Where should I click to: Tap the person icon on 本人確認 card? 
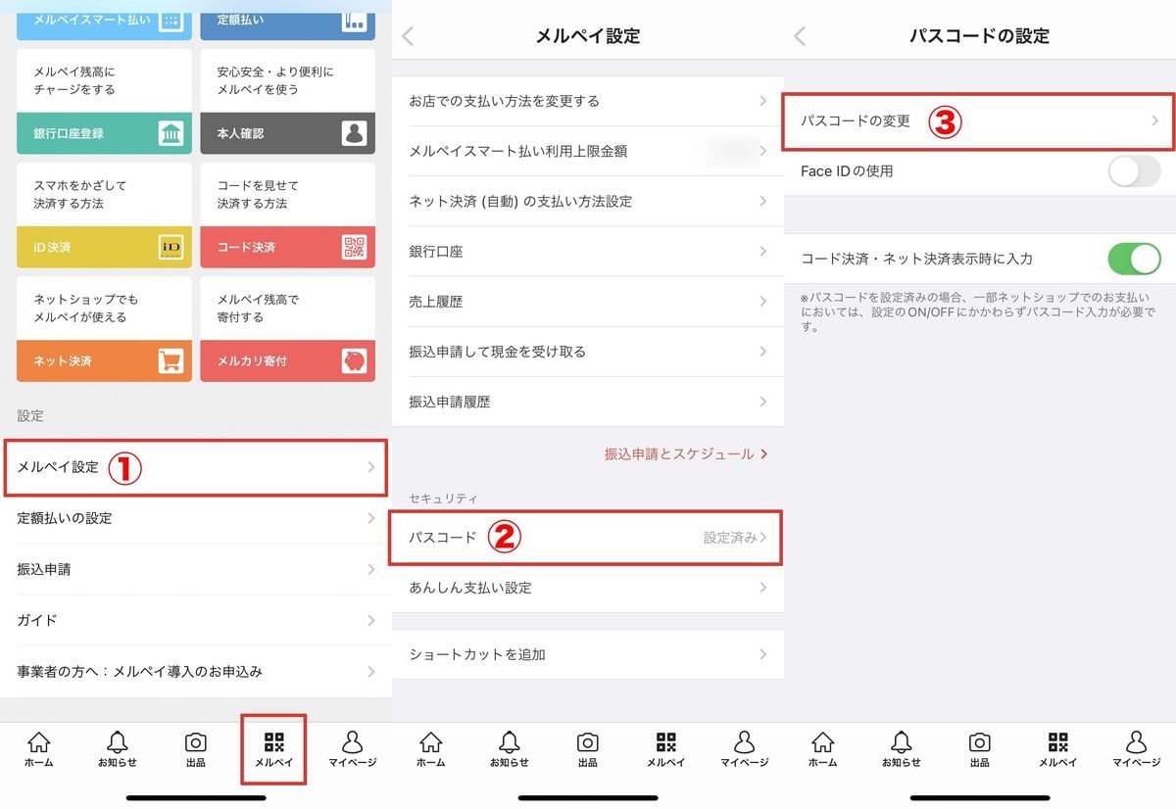(354, 133)
